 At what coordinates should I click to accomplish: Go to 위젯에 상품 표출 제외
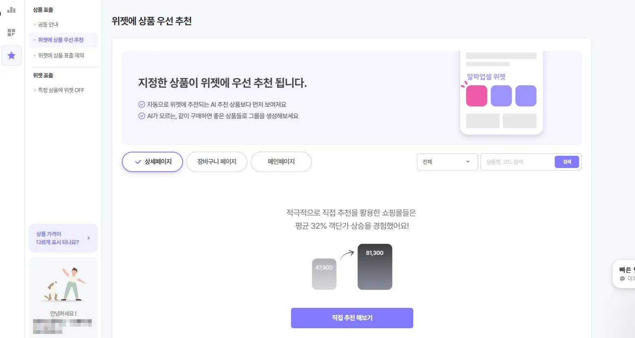pos(61,55)
